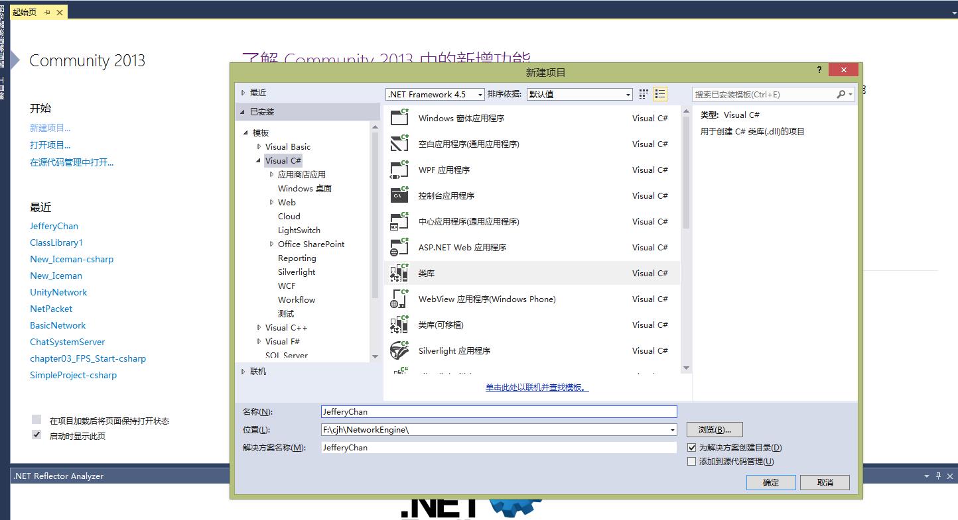Toggle 在项目加载后将页面保持打开状态 checkbox
Screen dimensions: 958x520
coord(36,419)
